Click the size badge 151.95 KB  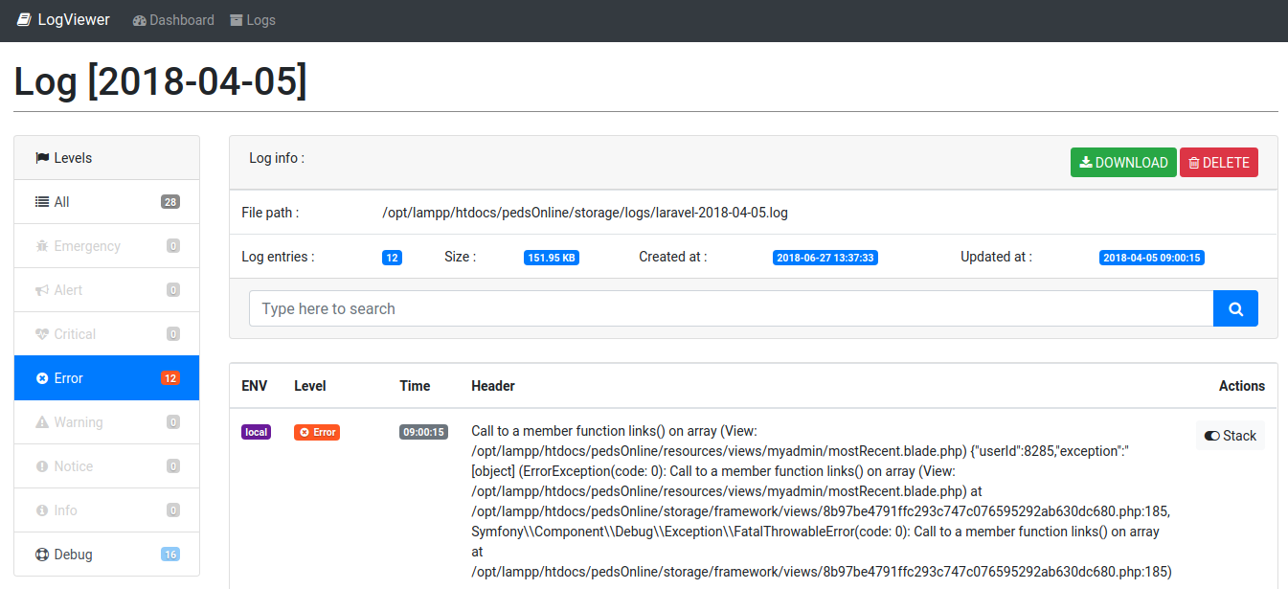(x=552, y=258)
